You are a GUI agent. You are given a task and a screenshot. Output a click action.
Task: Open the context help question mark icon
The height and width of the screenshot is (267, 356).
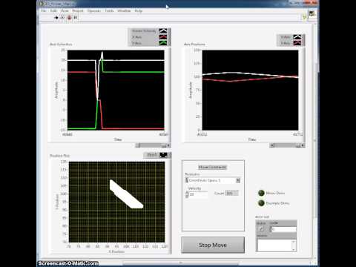[304, 17]
